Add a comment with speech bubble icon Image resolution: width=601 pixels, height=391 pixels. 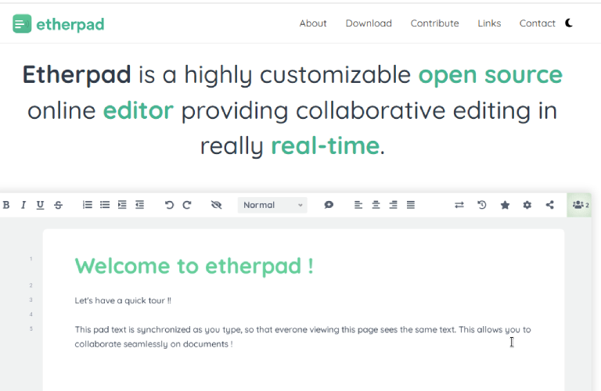[329, 205]
